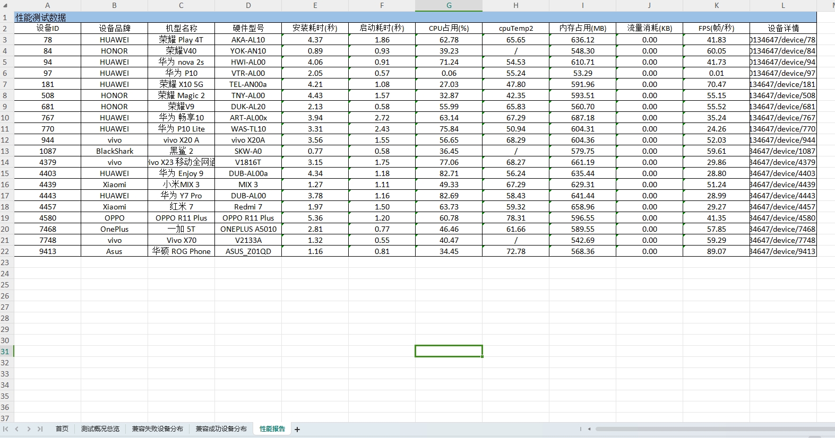Click the 性能测试数据 title cell
This screenshot has height=438, width=835.
click(x=415, y=17)
